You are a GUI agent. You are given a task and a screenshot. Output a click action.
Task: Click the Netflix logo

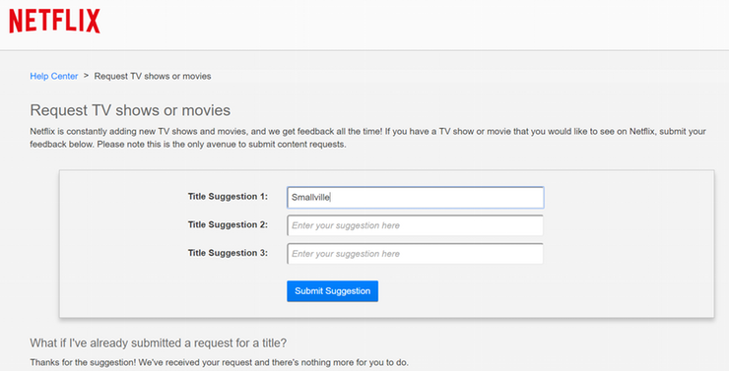point(54,22)
